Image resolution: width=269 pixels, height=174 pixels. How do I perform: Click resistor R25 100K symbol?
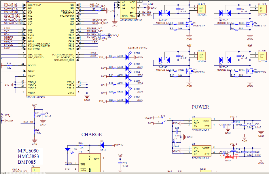click(35, 131)
